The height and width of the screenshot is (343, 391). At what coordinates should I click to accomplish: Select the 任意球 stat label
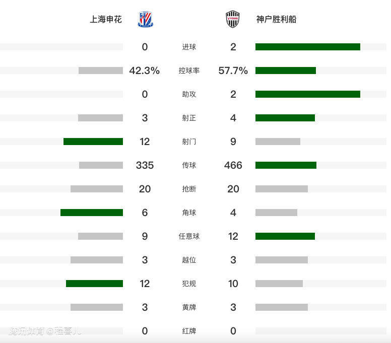189,236
